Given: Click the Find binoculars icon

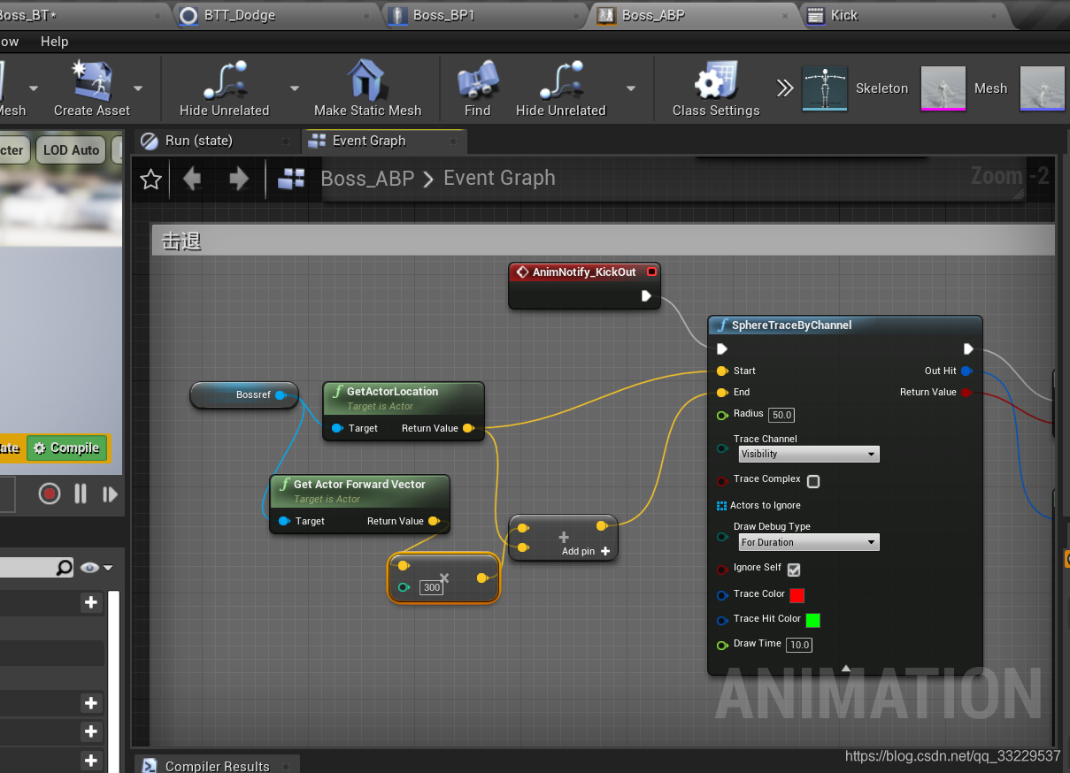Looking at the screenshot, I should point(477,81).
